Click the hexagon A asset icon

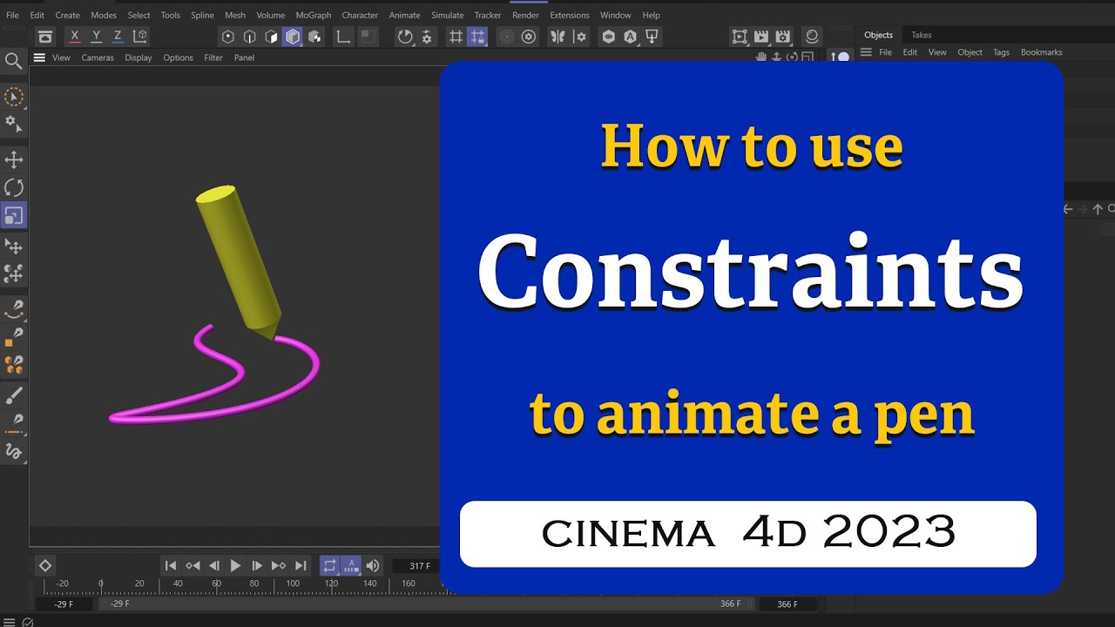point(630,37)
